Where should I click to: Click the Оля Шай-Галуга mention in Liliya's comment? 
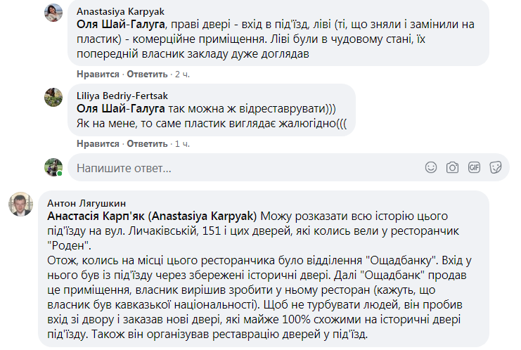120,109
